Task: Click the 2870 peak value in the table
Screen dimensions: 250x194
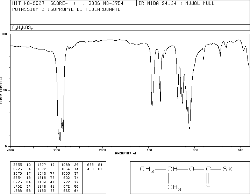Action: pyautogui.click(x=18, y=173)
